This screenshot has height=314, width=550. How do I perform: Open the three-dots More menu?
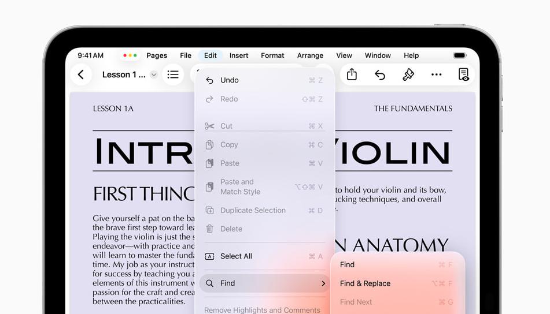tap(436, 74)
